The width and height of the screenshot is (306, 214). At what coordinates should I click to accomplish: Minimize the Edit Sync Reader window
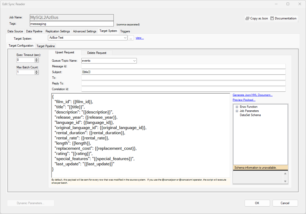(276, 4)
